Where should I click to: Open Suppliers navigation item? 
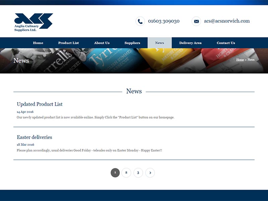[x=132, y=43]
